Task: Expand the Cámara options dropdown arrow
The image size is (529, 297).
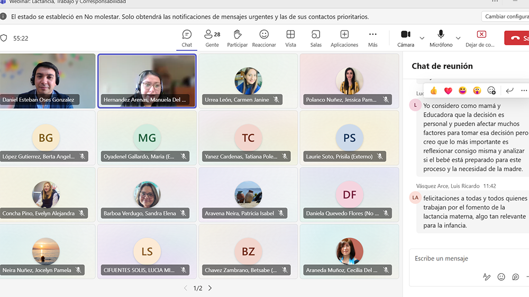Action: (x=422, y=38)
